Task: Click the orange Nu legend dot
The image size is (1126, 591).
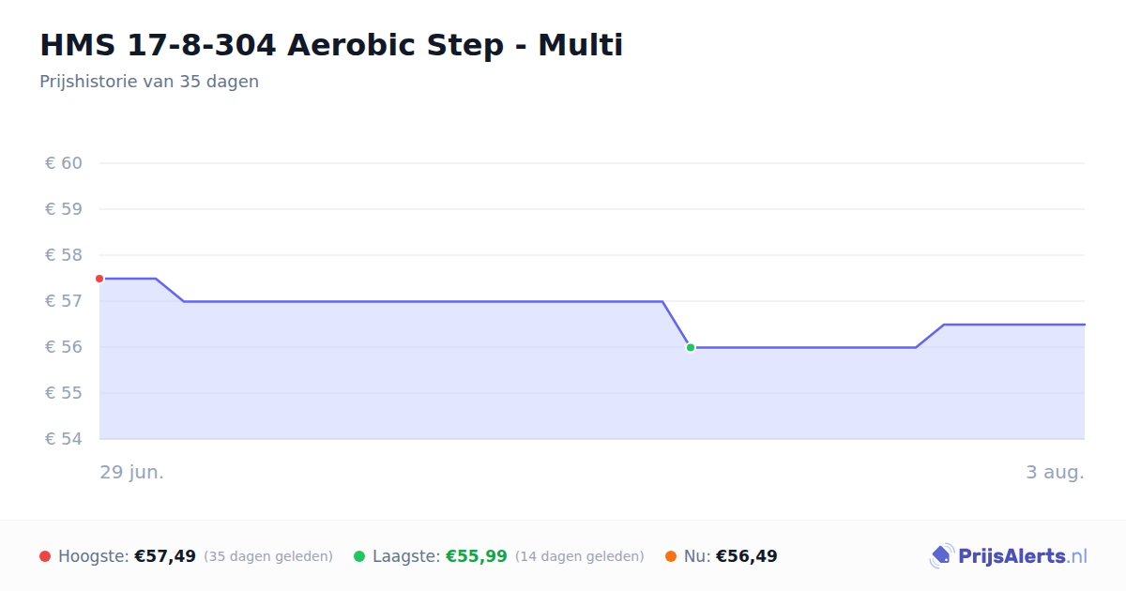Action: [671, 556]
